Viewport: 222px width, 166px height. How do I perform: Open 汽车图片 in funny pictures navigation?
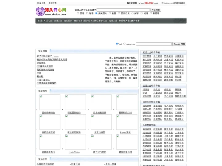pos(158,109)
